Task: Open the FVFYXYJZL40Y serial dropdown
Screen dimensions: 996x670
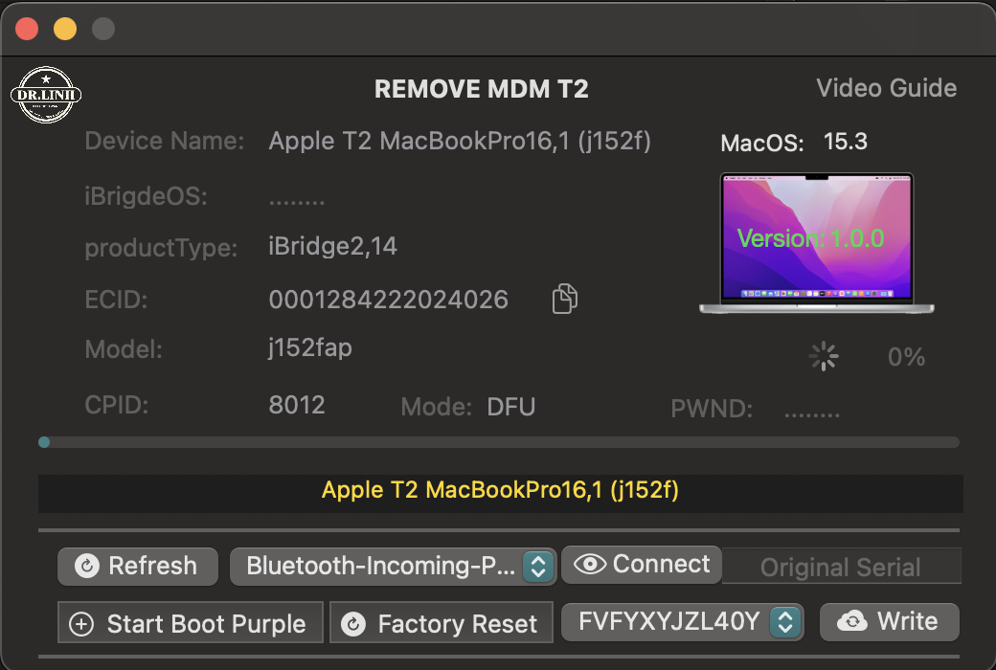Action: click(x=683, y=622)
